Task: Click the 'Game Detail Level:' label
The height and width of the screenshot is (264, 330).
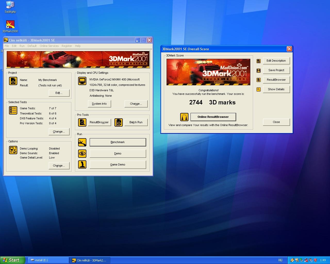Action: click(31, 158)
